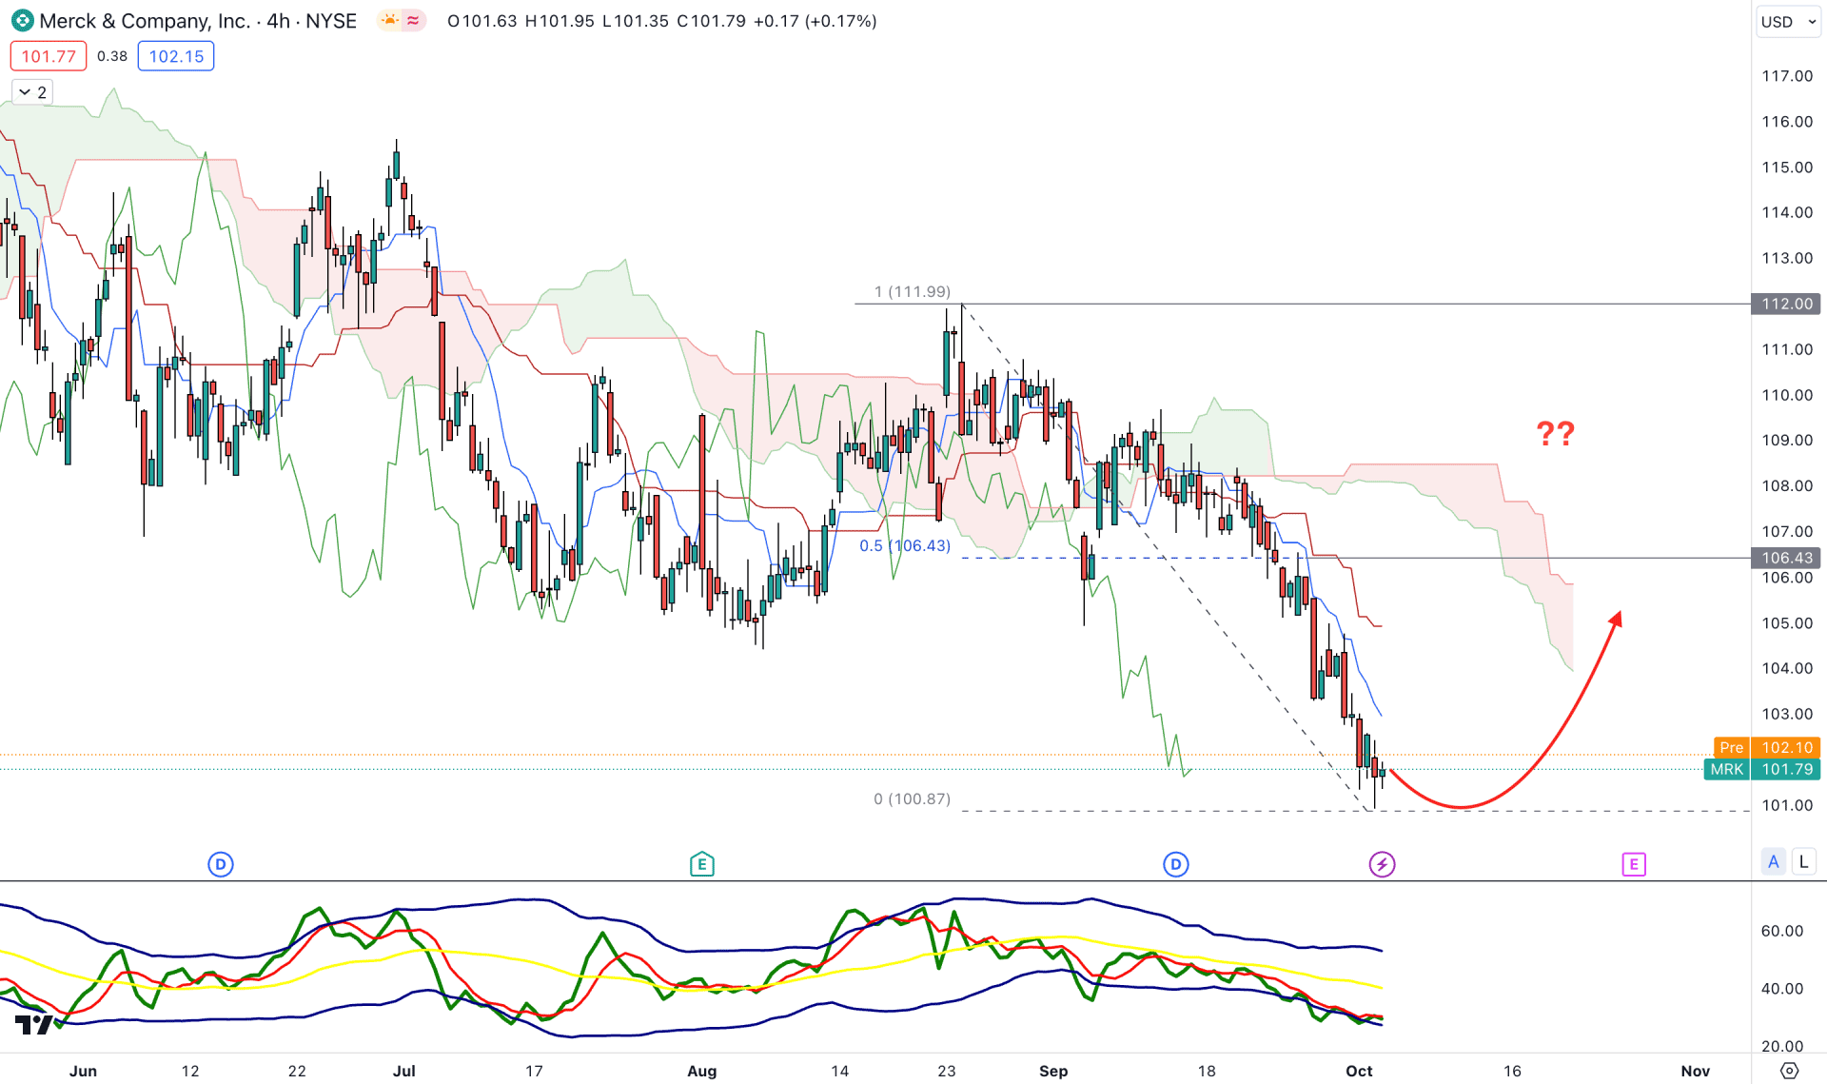The width and height of the screenshot is (1827, 1084).
Task: Click the 106.43 price level label
Action: (1786, 558)
